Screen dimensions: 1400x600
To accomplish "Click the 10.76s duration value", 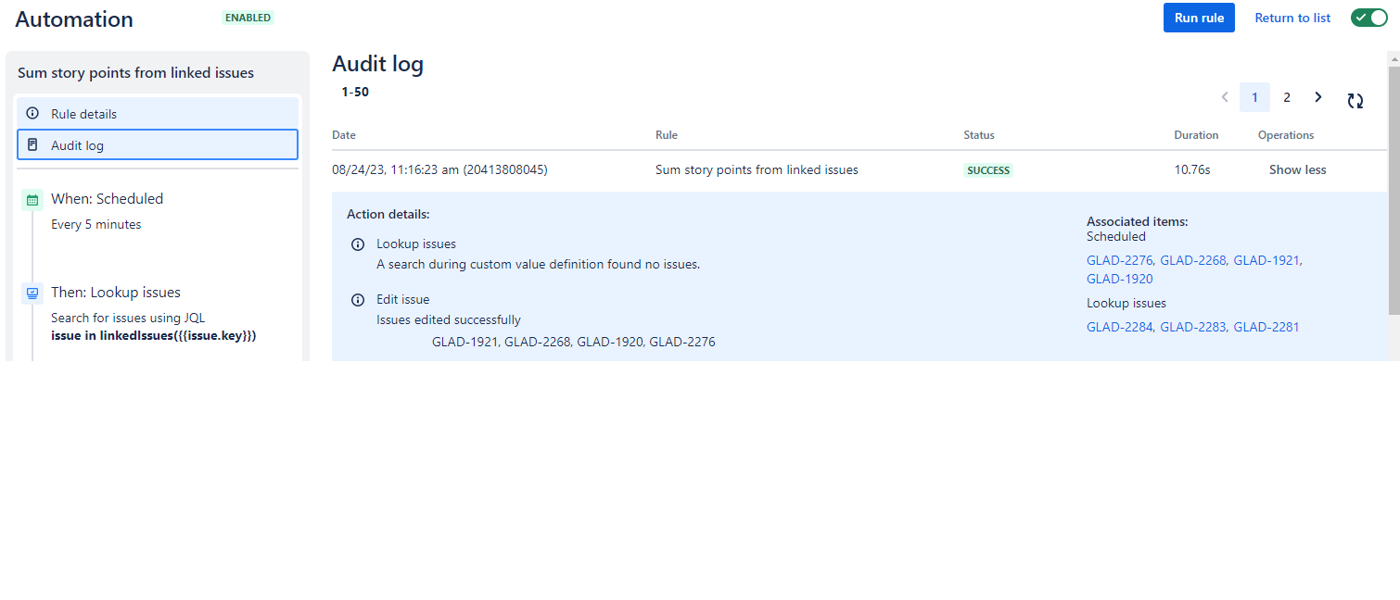I will [1191, 170].
